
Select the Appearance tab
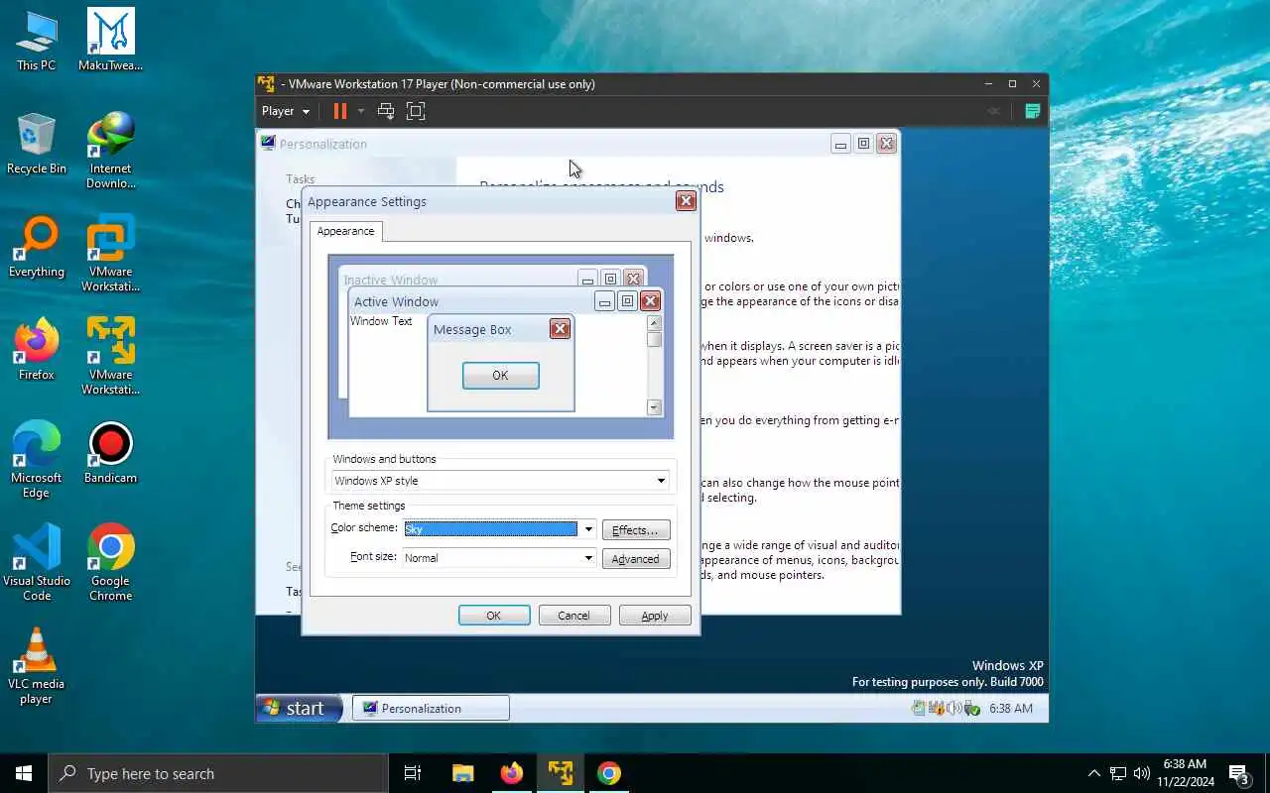(x=345, y=231)
